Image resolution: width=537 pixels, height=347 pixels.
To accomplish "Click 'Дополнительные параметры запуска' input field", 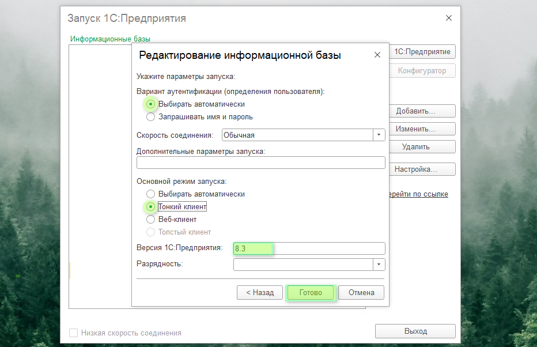I will pos(260,163).
